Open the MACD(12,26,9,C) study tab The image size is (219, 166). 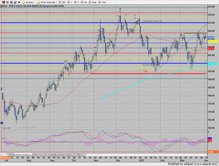23,155
